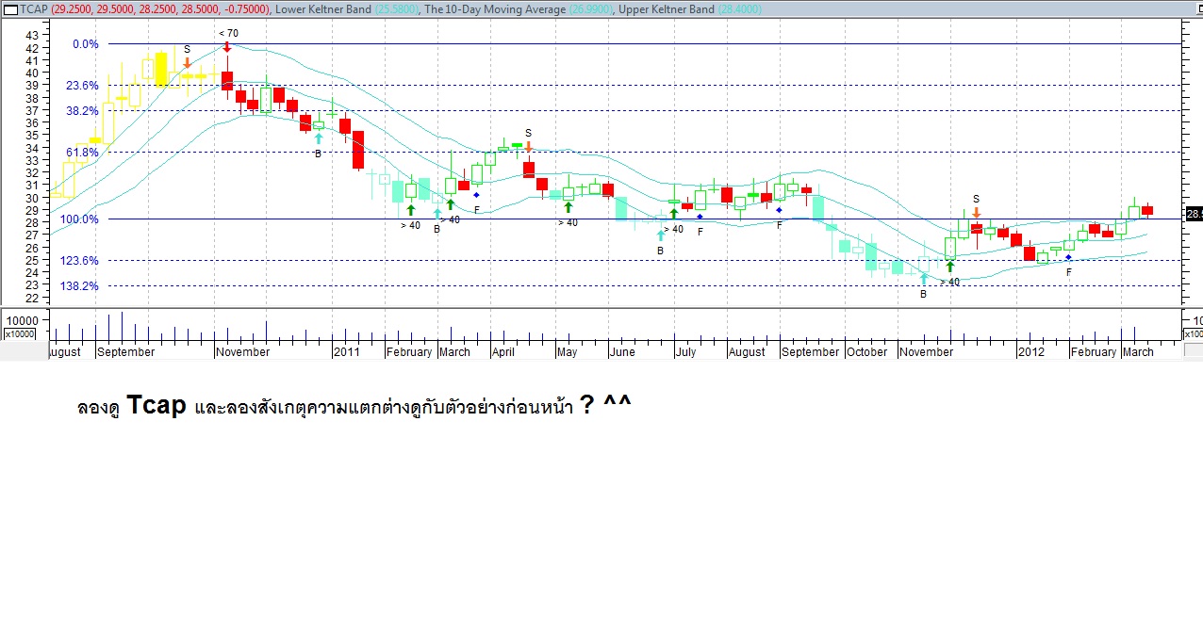
Task: Select the 61.8% Fibonacci level label
Action: pyautogui.click(x=82, y=153)
